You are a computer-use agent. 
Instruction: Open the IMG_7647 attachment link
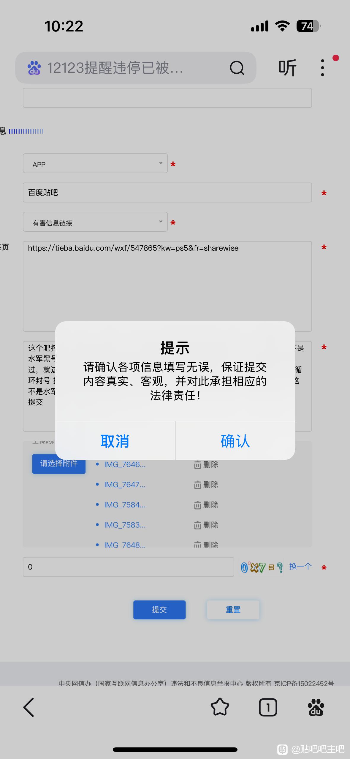point(125,485)
